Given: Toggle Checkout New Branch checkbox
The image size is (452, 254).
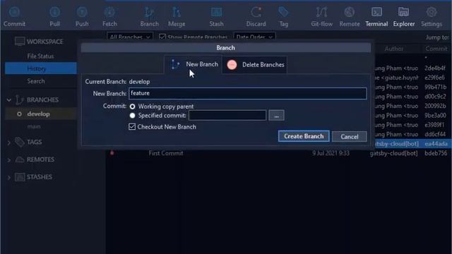Looking at the screenshot, I should click(x=132, y=127).
